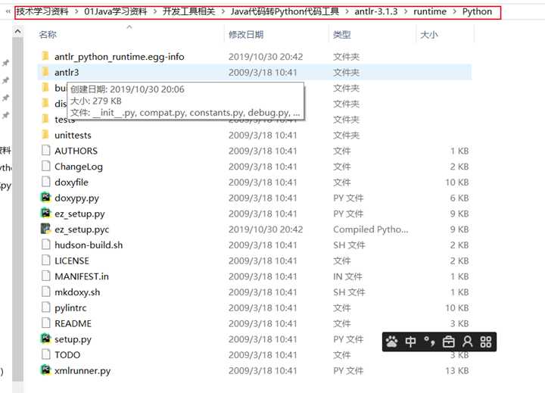Click the xmlrunner.py PyCharm icon
The width and height of the screenshot is (545, 393).
[45, 370]
